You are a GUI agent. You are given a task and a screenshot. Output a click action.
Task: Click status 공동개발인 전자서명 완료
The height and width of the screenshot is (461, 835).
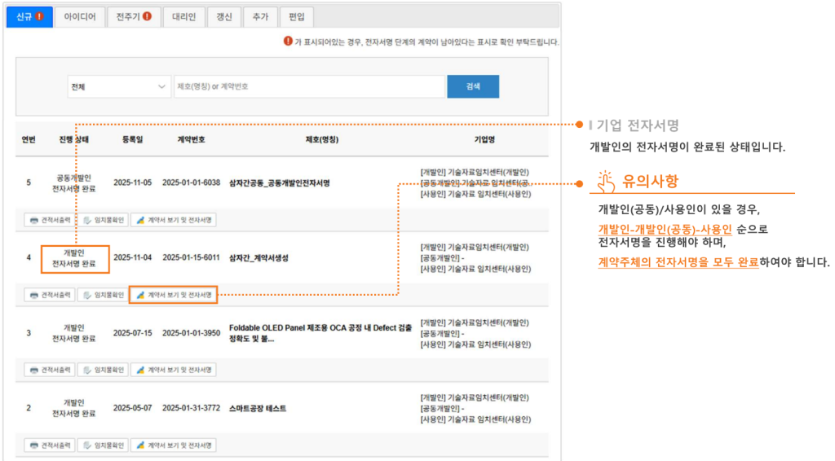coord(74,183)
